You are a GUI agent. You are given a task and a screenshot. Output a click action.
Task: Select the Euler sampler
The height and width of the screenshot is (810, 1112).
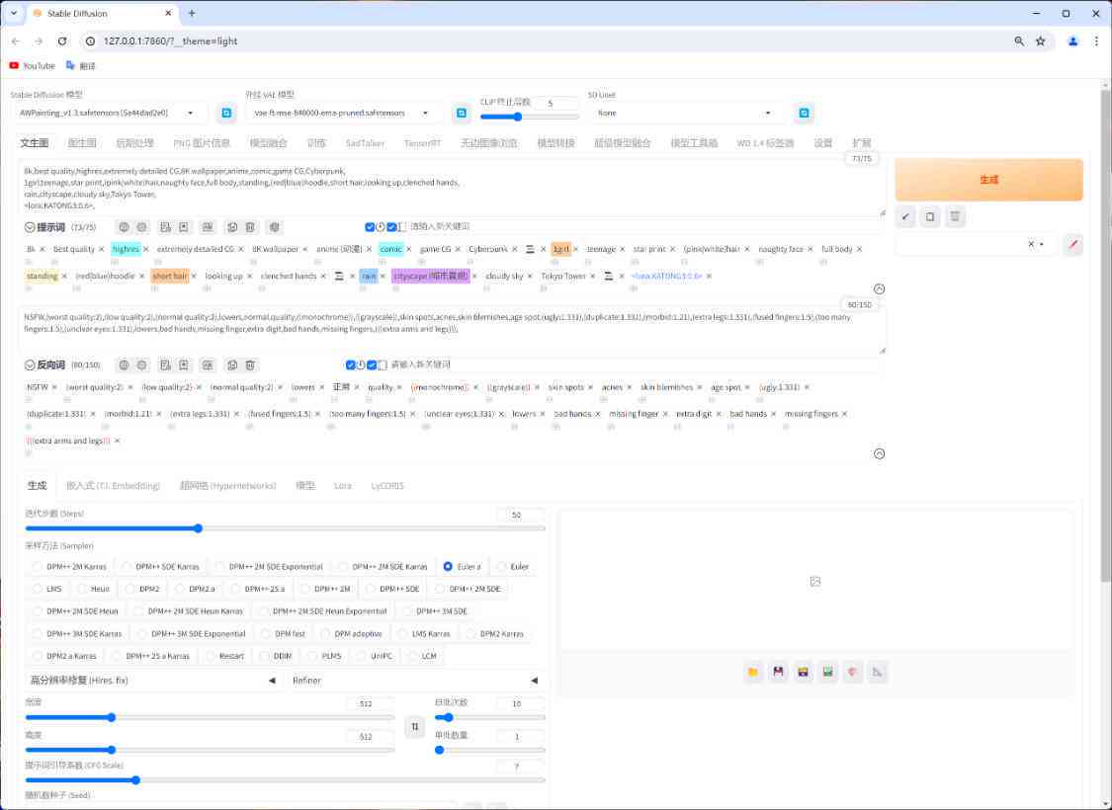[513, 567]
